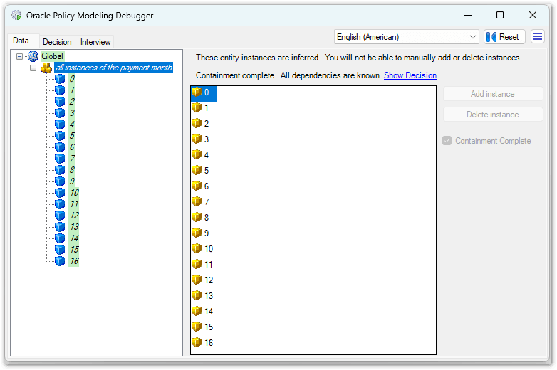Click blue cube icon for tree instance 15
557x370 pixels.
[60, 249]
